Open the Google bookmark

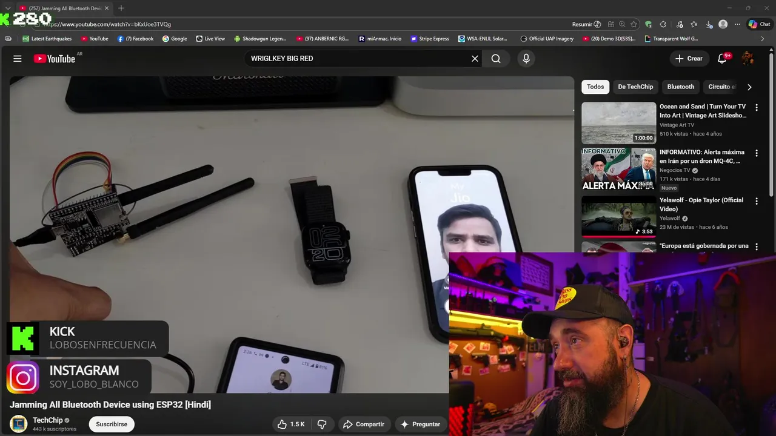click(175, 39)
